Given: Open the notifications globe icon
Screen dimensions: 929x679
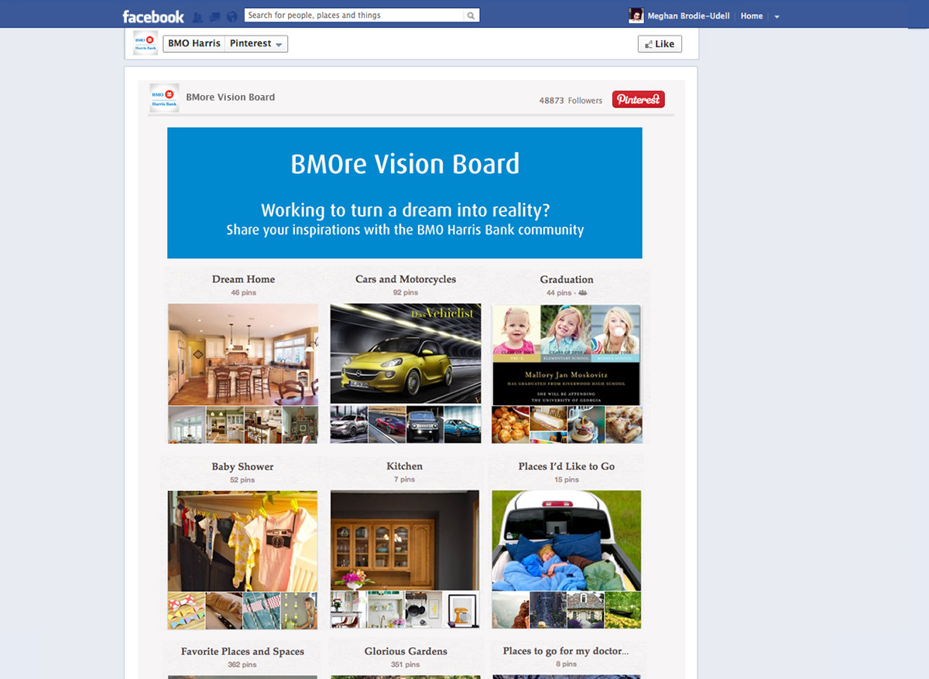Looking at the screenshot, I should click(231, 16).
